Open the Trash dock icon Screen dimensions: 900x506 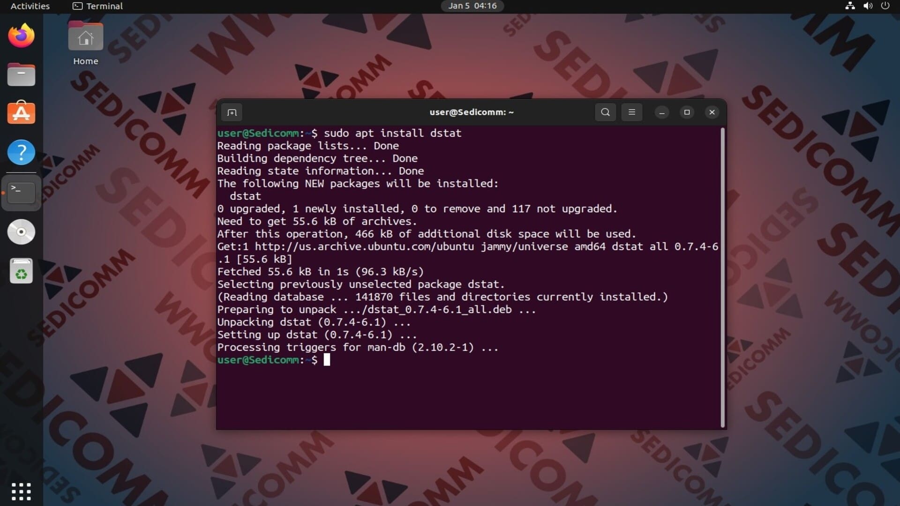21,271
